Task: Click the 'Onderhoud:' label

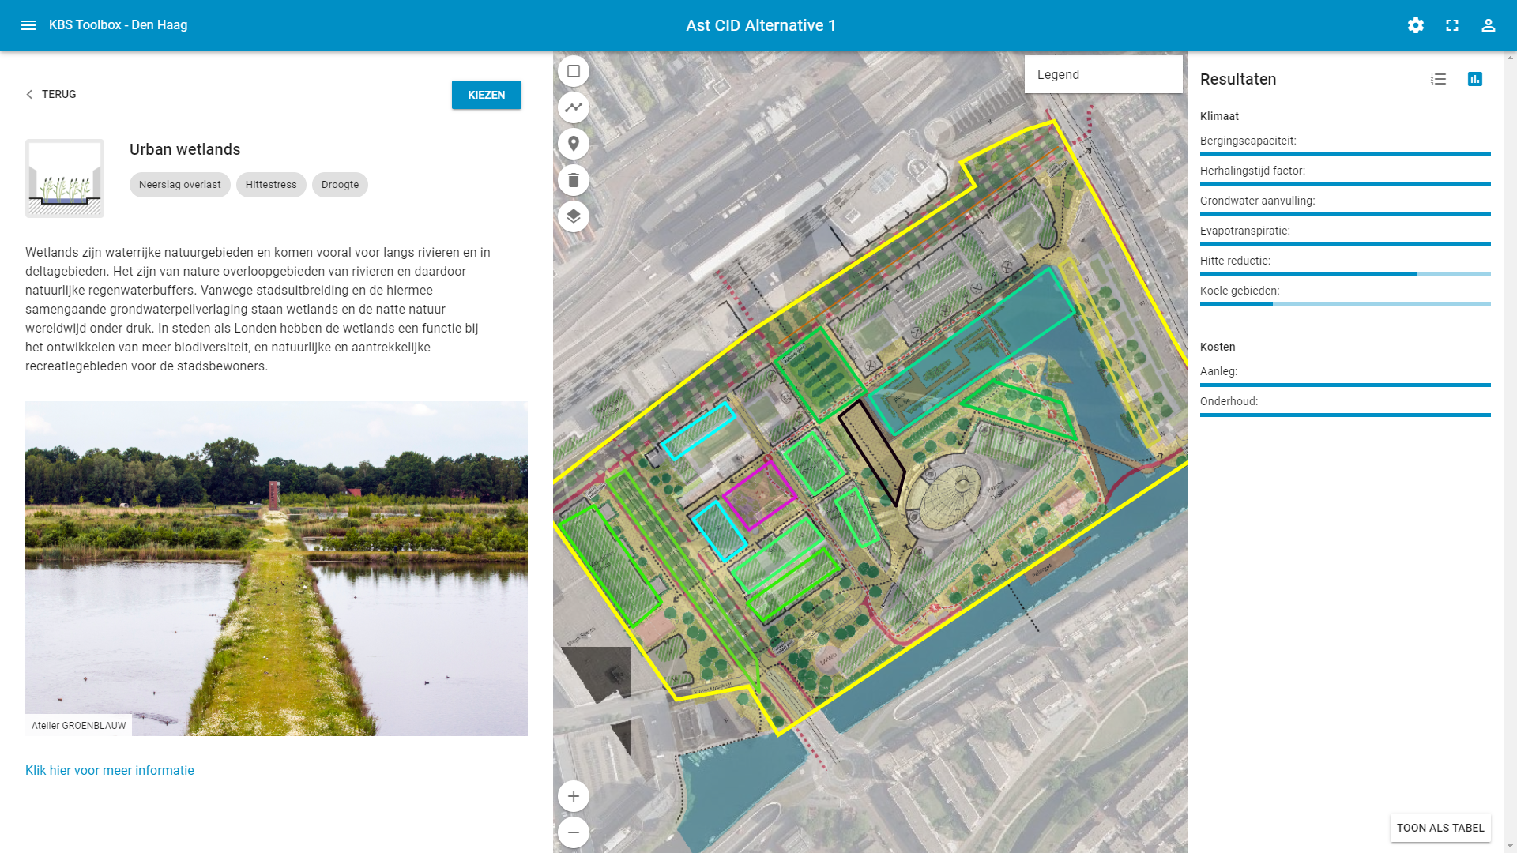Action: (1229, 401)
